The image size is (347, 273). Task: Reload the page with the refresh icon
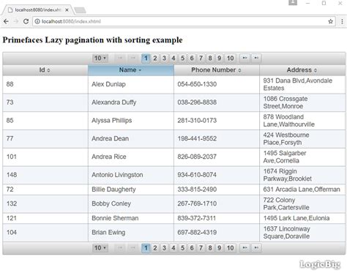26,21
